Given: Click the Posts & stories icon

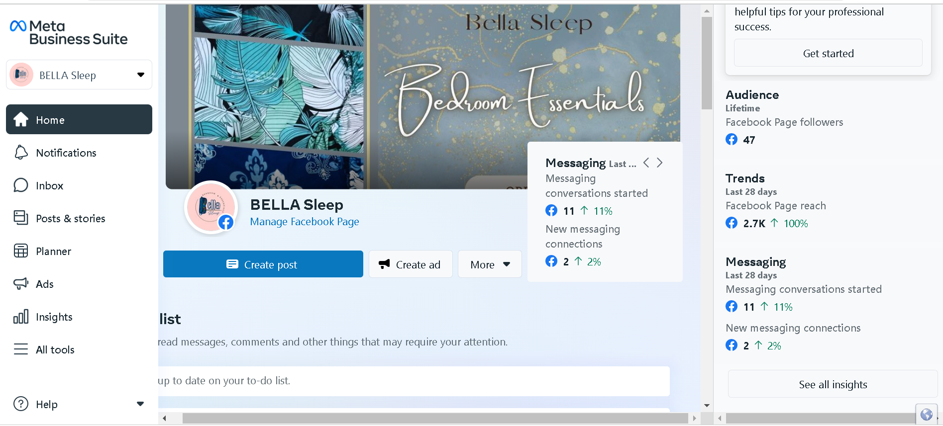Looking at the screenshot, I should pos(21,218).
